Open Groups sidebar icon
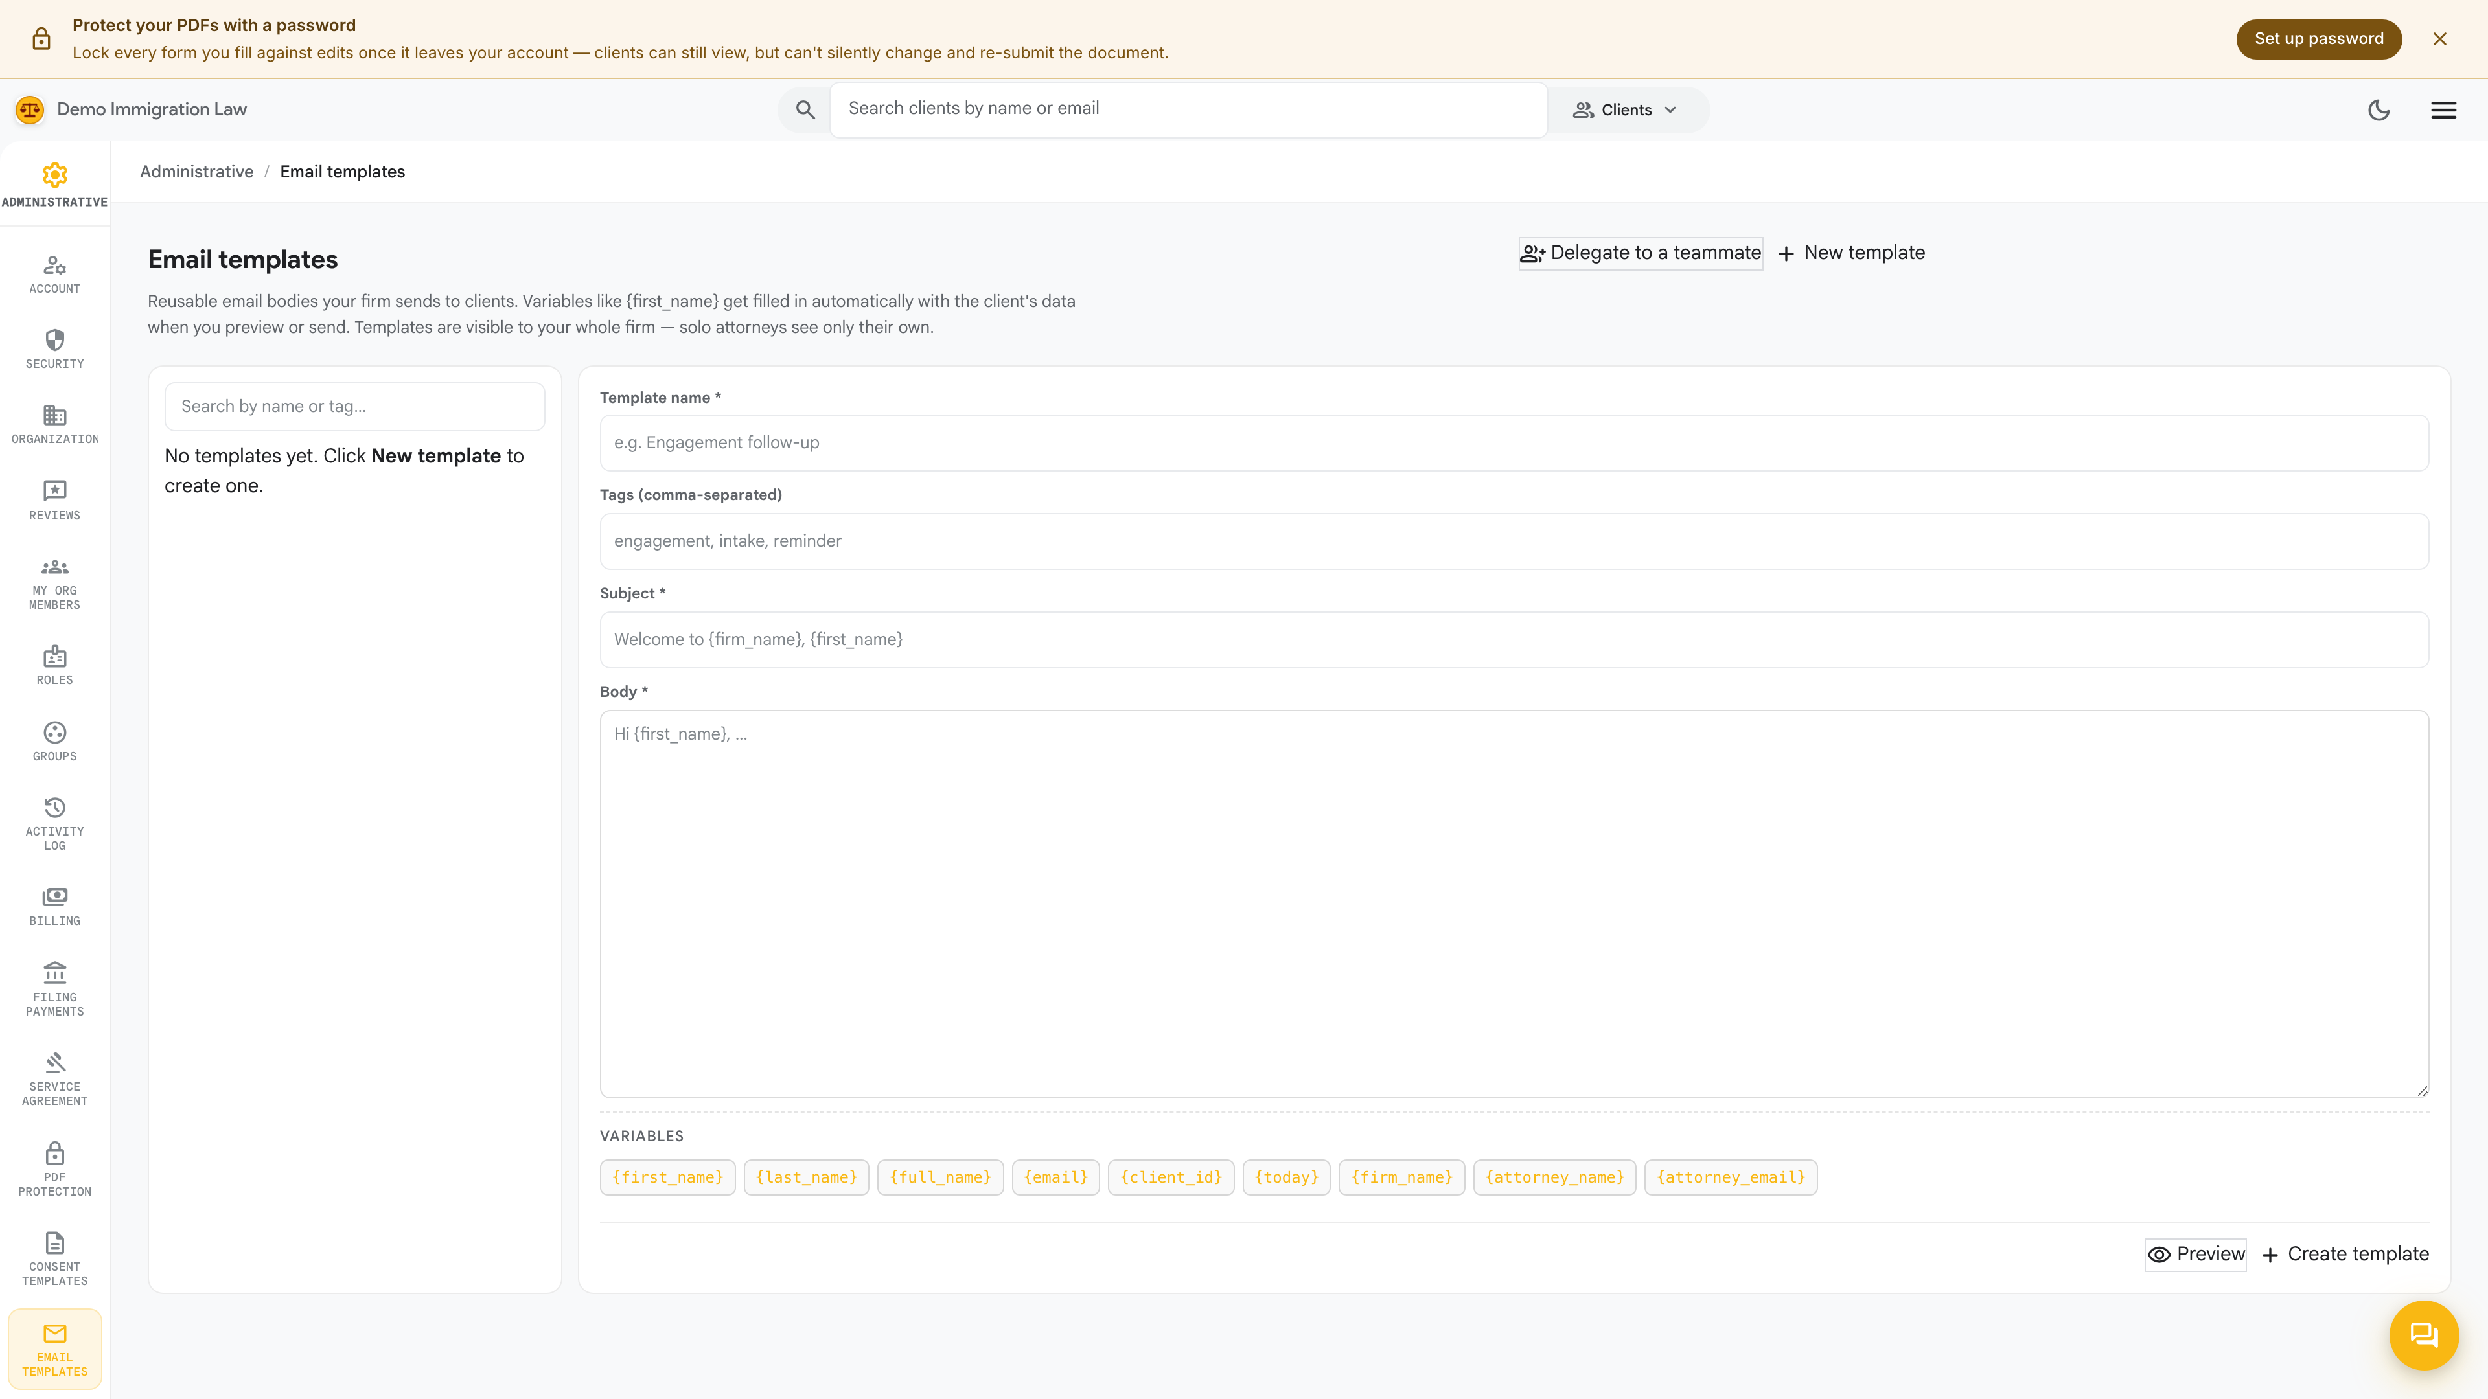Screen dimensions: 2488x1399 pyautogui.click(x=54, y=742)
